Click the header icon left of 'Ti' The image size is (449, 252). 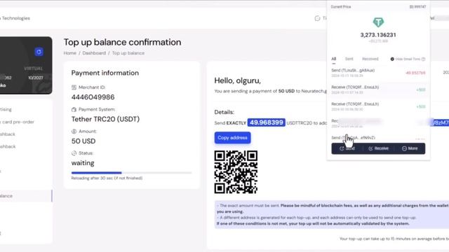click(317, 18)
